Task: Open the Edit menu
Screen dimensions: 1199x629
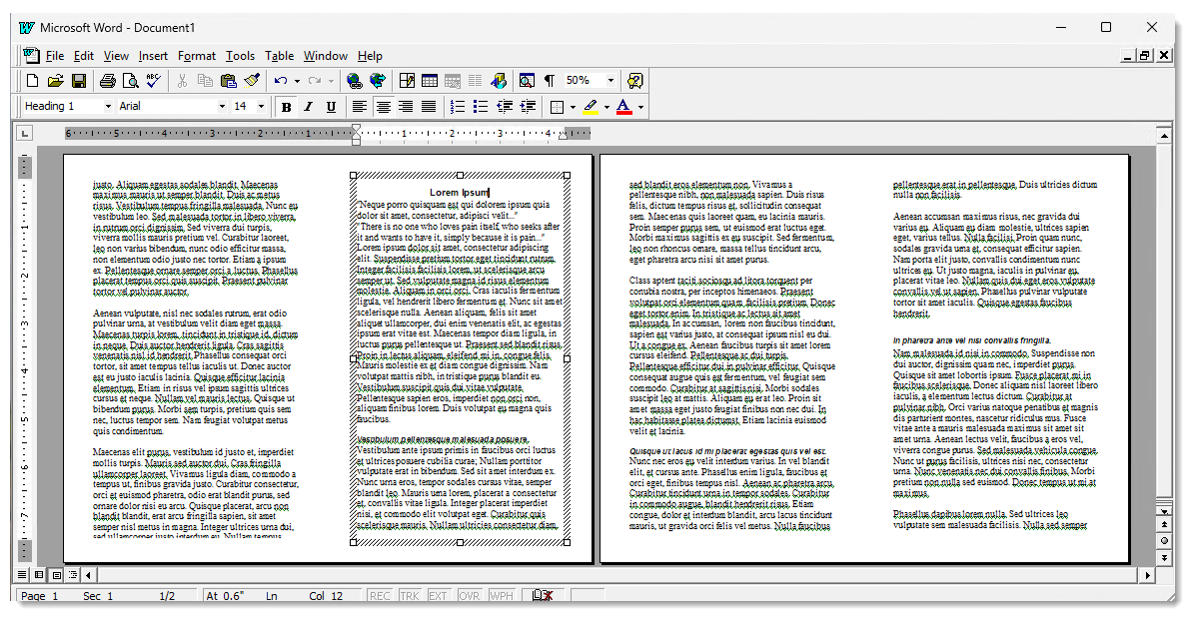Action: [x=84, y=56]
